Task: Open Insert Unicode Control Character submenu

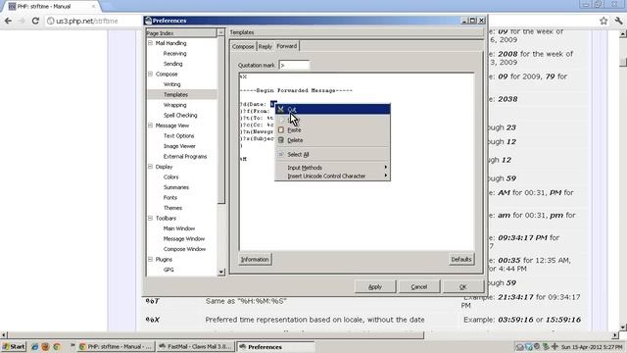Action: tap(332, 176)
